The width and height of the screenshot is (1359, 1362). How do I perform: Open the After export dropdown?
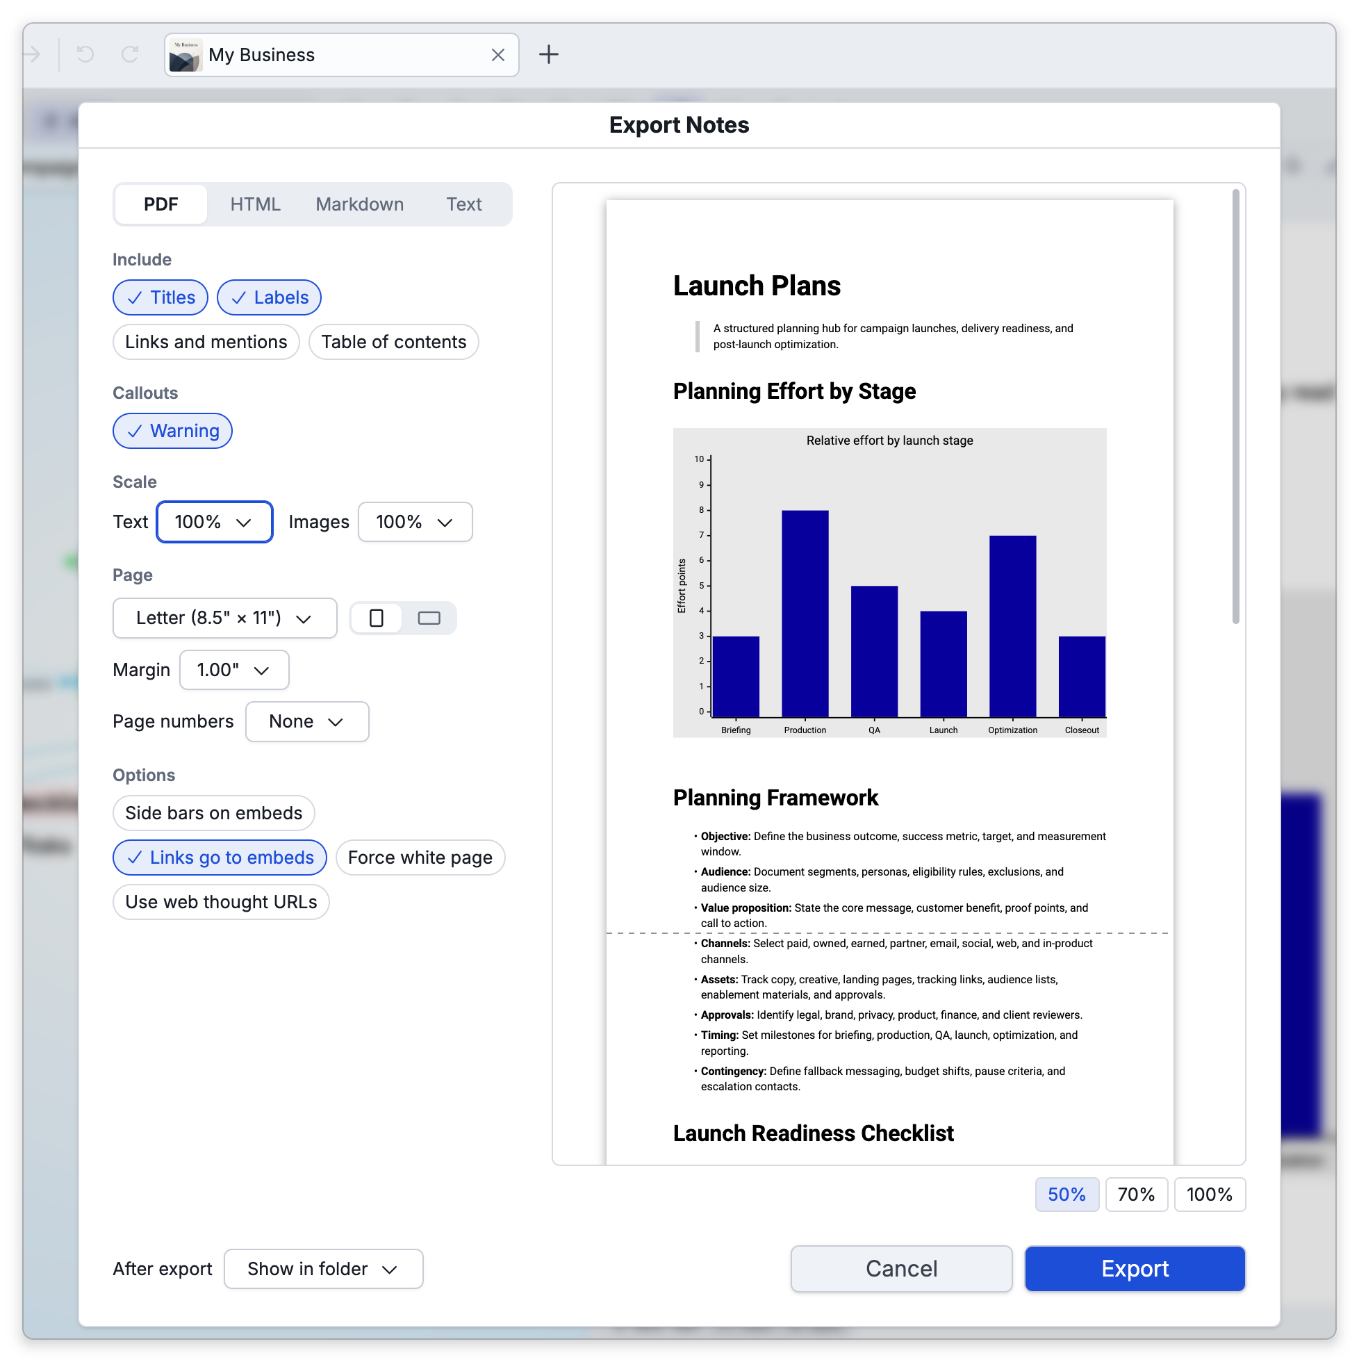(324, 1269)
